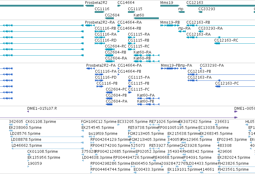Click protein CG1115-PA
This screenshot has height=174, width=255.
click(139, 77)
